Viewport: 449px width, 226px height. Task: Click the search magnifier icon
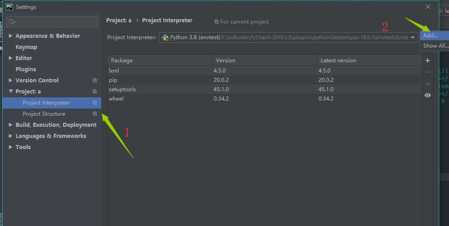(x=12, y=22)
